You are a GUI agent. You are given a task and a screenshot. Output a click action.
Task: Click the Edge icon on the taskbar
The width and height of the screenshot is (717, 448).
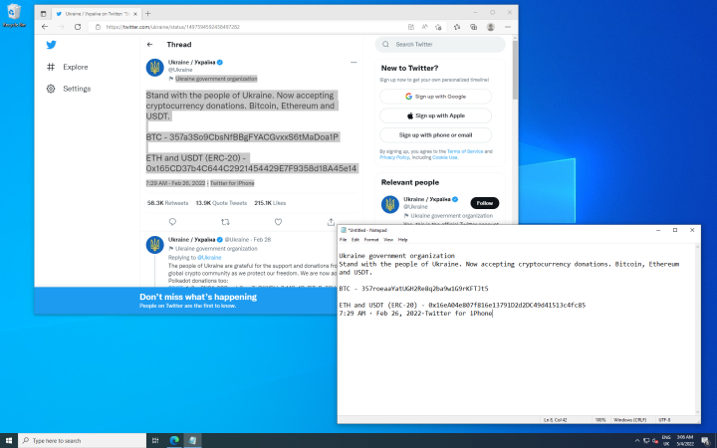coord(174,441)
